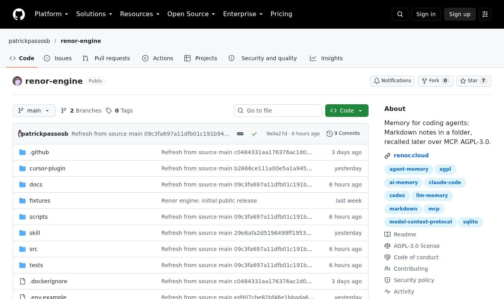The height and width of the screenshot is (299, 504).
Task: Click the Sign up button
Action: click(x=460, y=14)
